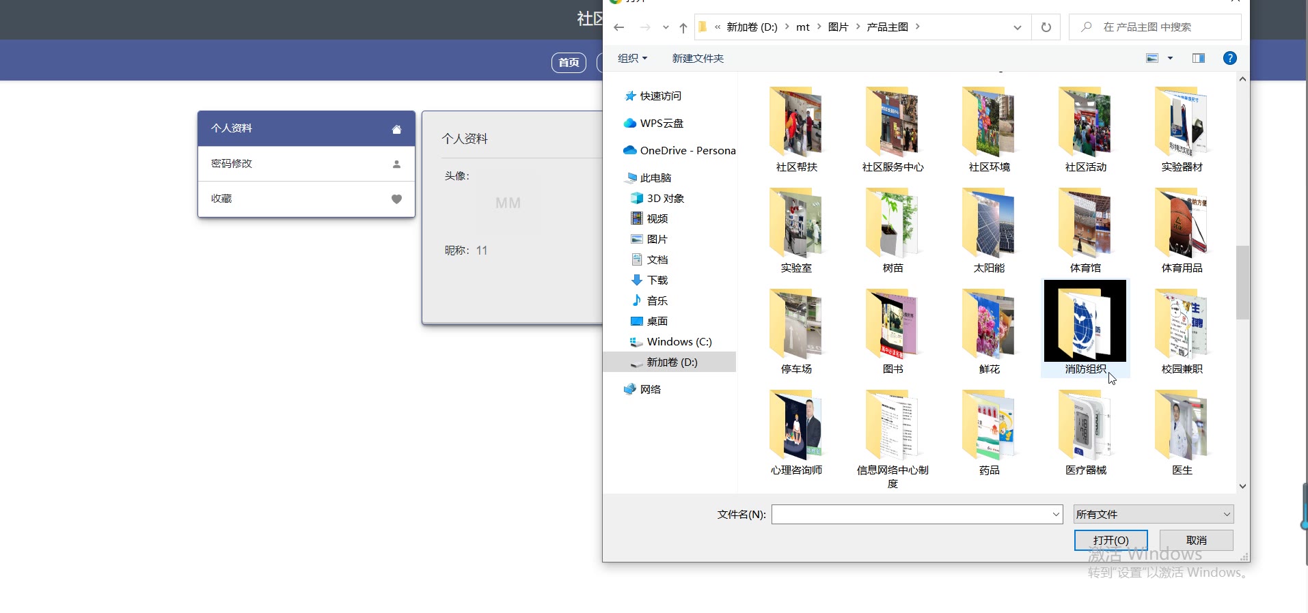
Task: Open the 校园兼职 folder
Action: click(1182, 332)
